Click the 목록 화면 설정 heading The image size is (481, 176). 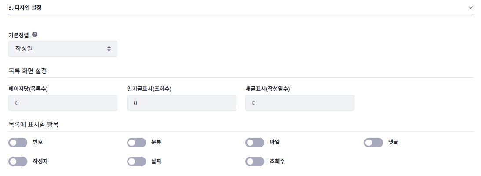[x=28, y=70]
